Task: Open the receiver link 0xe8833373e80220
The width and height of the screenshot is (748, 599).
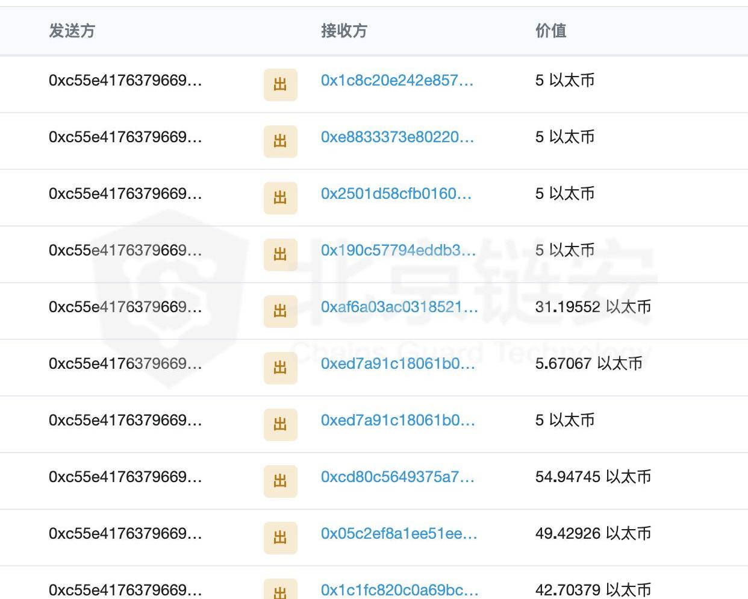Action: (x=397, y=137)
